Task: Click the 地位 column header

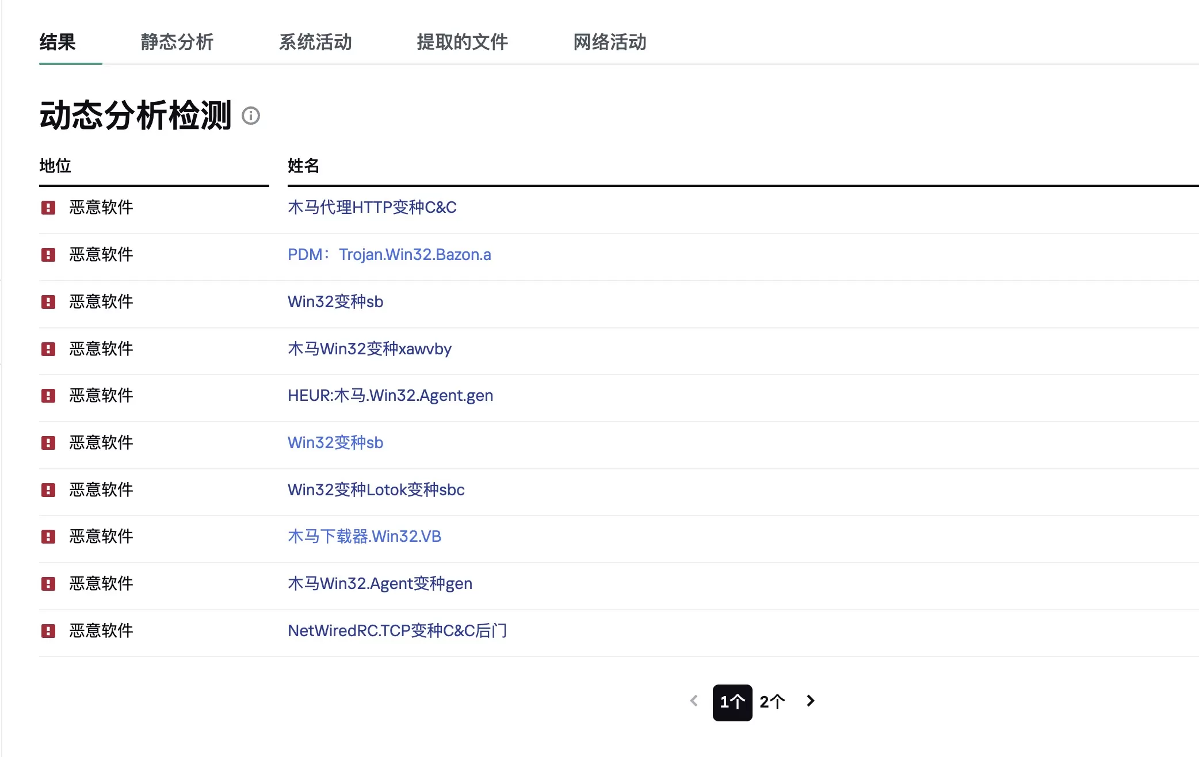Action: [x=55, y=166]
